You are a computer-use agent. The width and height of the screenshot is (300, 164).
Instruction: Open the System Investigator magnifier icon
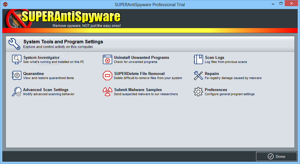point(17,59)
